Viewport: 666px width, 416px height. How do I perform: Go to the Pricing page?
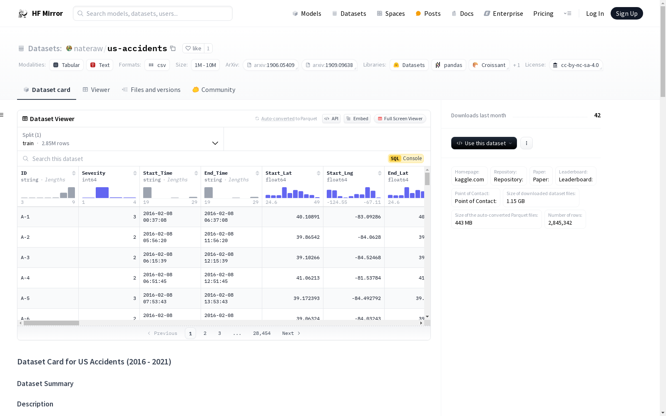pos(543,14)
